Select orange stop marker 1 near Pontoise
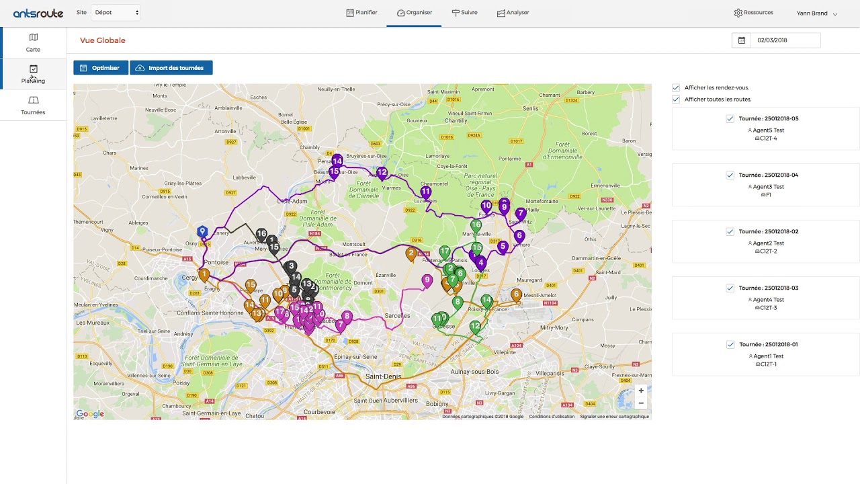Screen dimensions: 860x484 tap(204, 276)
